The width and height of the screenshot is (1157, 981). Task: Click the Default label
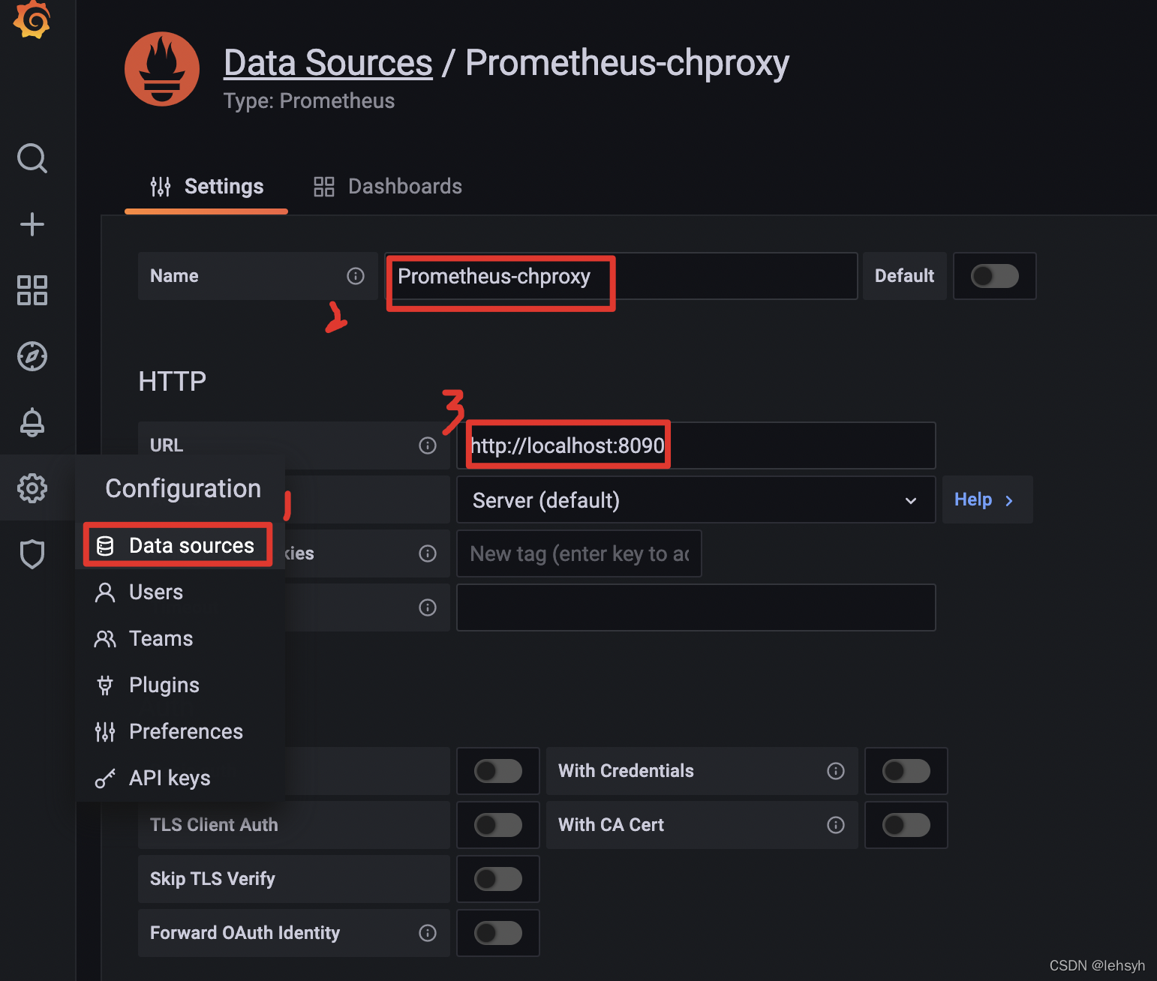pyautogui.click(x=904, y=276)
